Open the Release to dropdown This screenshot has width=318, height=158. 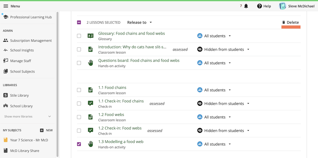coord(140,22)
